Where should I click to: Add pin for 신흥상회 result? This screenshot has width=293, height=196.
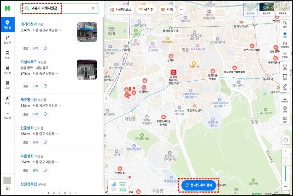tap(45, 142)
